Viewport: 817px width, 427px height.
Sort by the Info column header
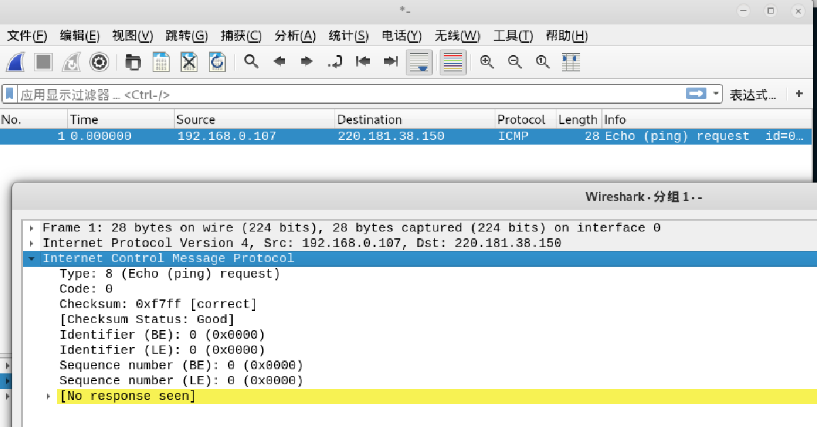point(707,119)
